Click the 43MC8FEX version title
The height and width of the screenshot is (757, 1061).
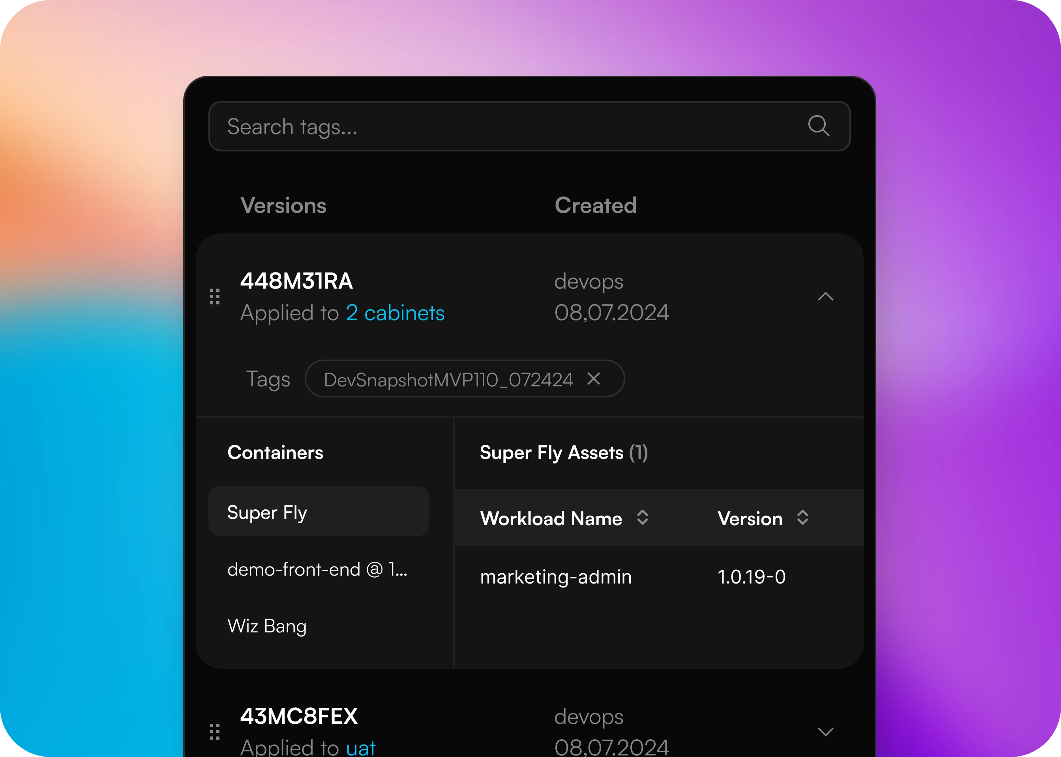pyautogui.click(x=299, y=716)
